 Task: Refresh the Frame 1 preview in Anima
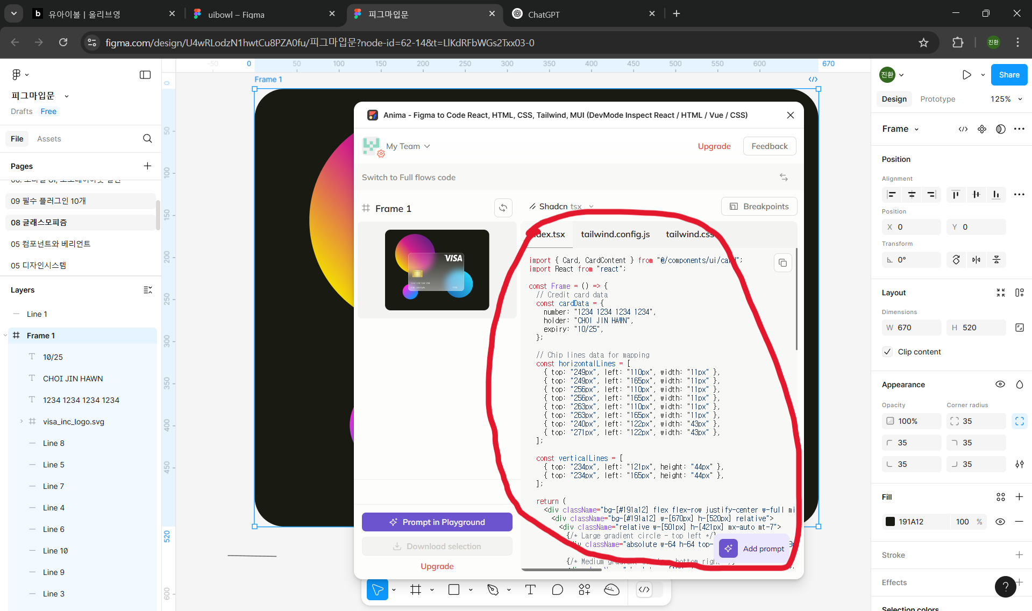coord(503,208)
